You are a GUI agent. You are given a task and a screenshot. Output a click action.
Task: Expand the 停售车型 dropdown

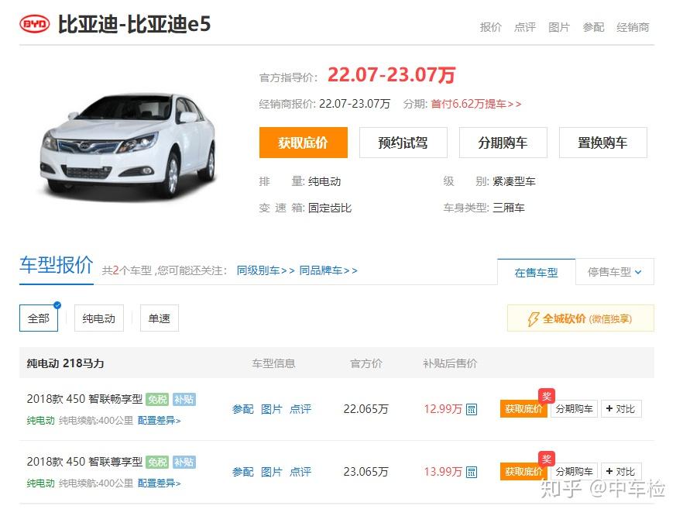click(615, 272)
